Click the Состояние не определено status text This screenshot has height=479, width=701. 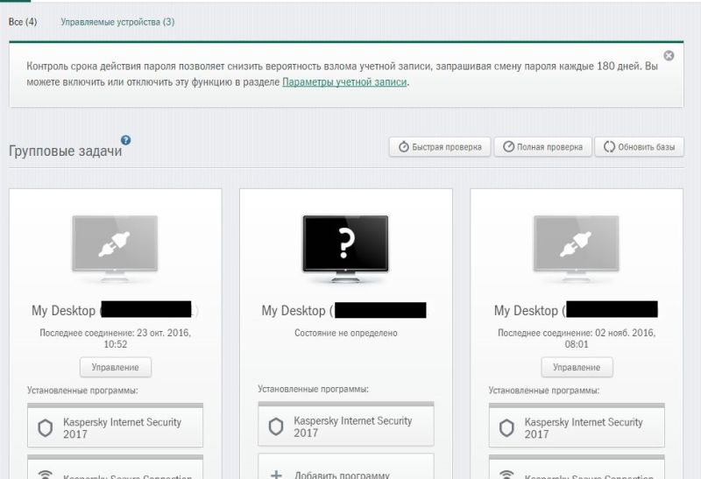tap(345, 333)
